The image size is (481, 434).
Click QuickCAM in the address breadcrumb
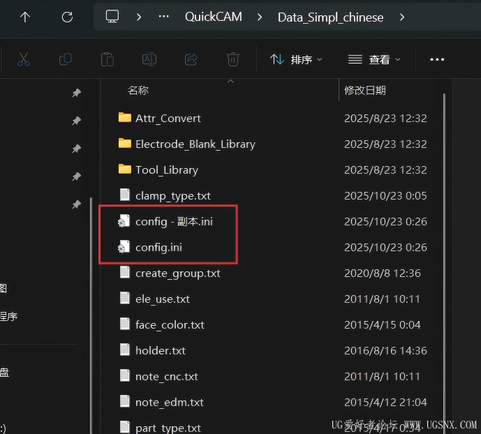click(213, 17)
